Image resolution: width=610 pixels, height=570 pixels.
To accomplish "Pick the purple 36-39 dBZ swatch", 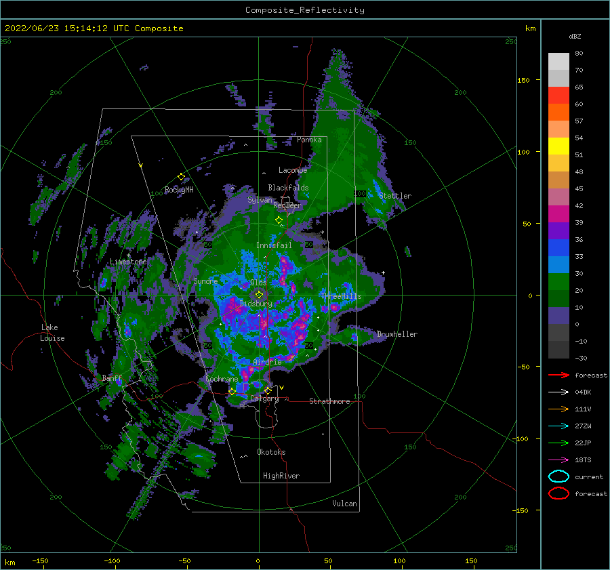I will click(558, 230).
